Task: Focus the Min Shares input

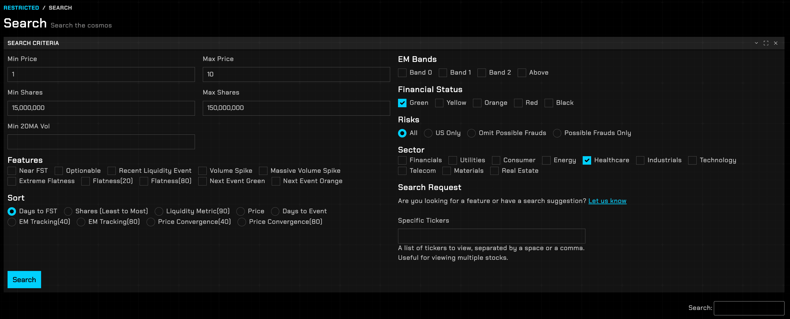Action: 101,108
